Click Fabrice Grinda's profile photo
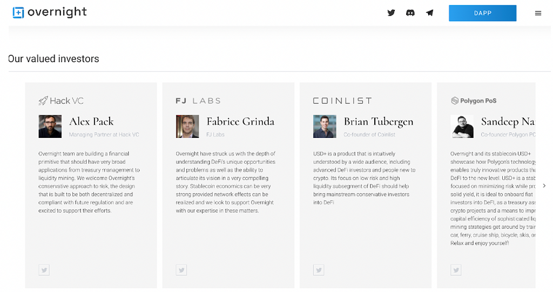The width and height of the screenshot is (553, 292). (187, 127)
